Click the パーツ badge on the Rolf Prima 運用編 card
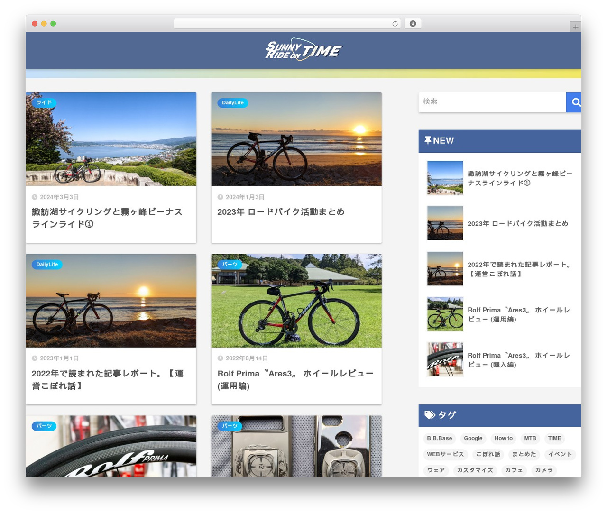The image size is (607, 514). [x=230, y=264]
